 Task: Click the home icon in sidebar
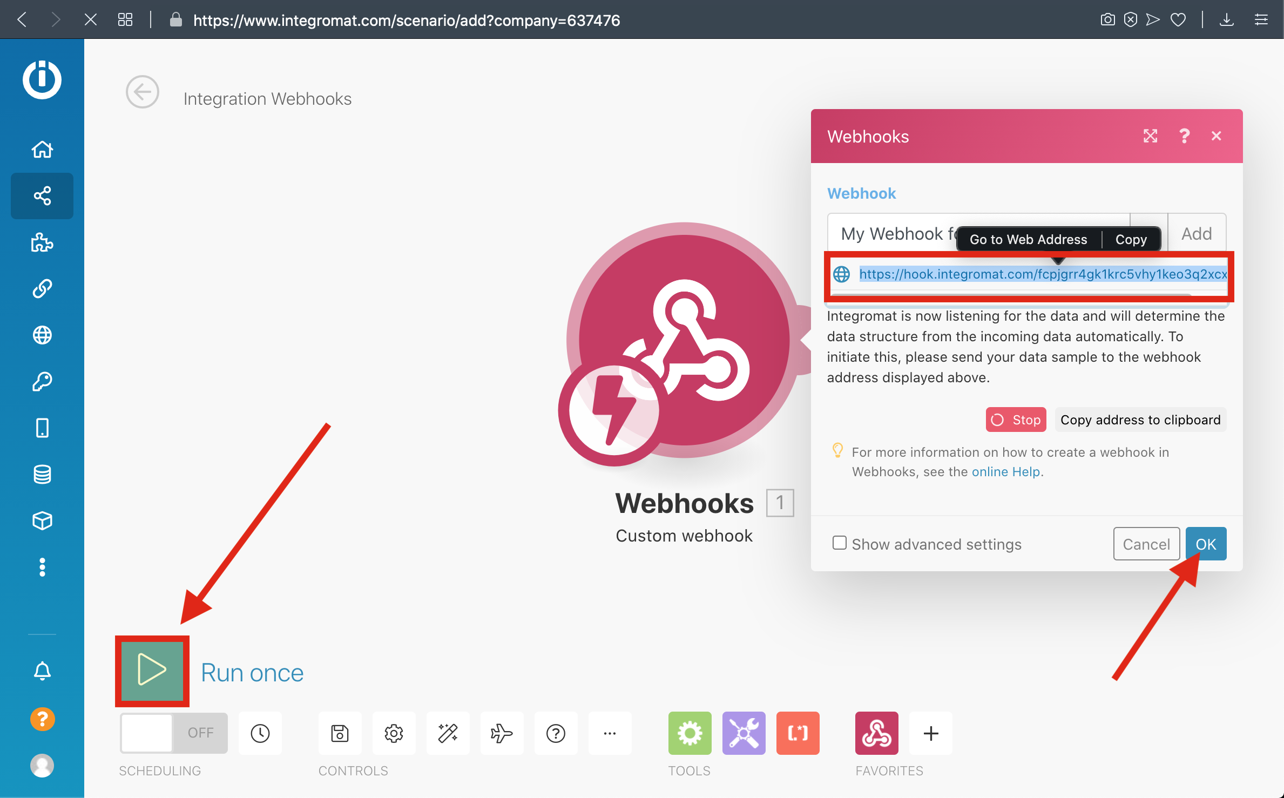click(x=42, y=148)
